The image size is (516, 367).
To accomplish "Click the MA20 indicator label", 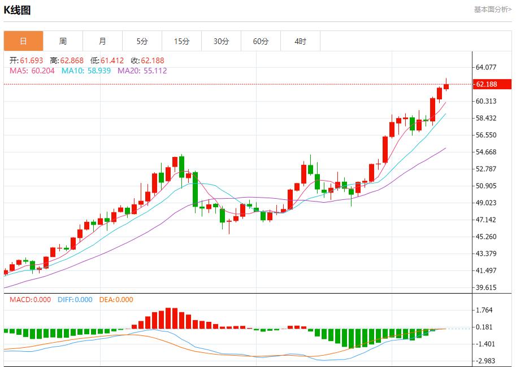I will [x=142, y=71].
